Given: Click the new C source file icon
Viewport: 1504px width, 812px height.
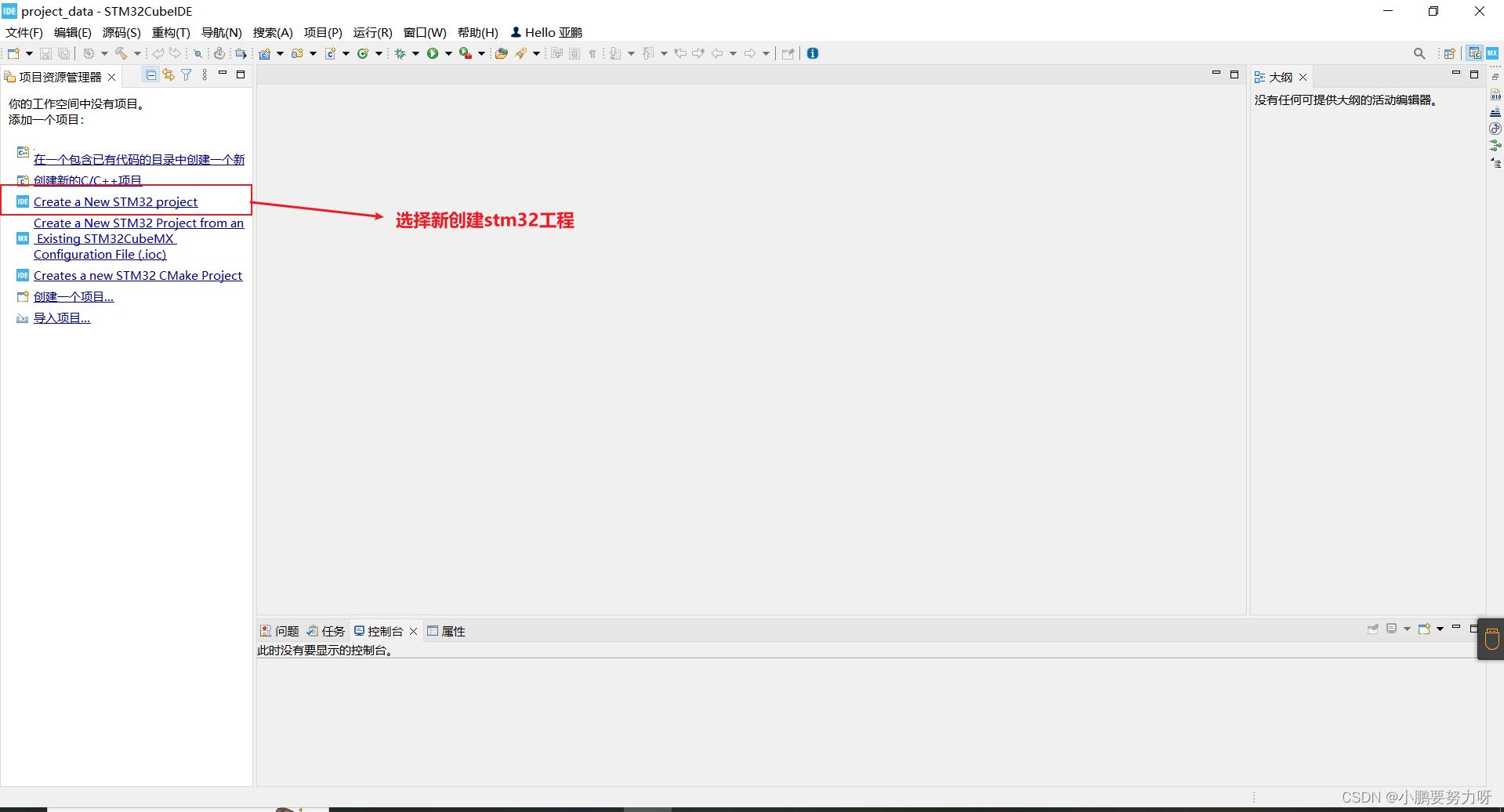Looking at the screenshot, I should pos(331,53).
